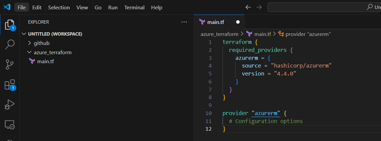Open the Remote Explorer view icon
This screenshot has height=141, width=381.
pyautogui.click(x=10, y=125)
